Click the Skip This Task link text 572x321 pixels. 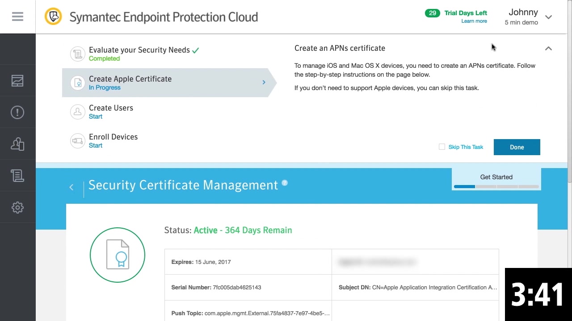click(x=466, y=147)
